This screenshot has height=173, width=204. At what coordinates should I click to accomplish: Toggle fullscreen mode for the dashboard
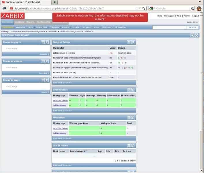click(197, 35)
